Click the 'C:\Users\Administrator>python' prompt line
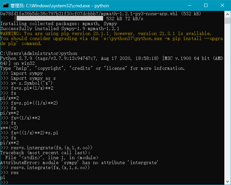Viewport: 231px width, 185px height. [39, 53]
